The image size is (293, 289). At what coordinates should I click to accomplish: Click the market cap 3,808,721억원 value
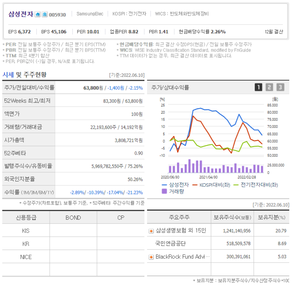[128, 141]
